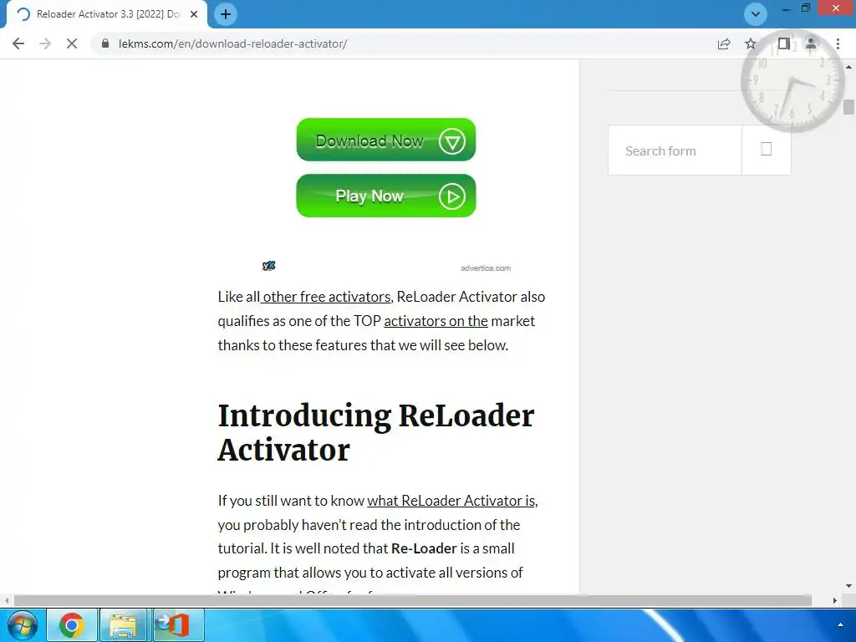Open the other free activators link
The image size is (856, 642).
tap(327, 297)
